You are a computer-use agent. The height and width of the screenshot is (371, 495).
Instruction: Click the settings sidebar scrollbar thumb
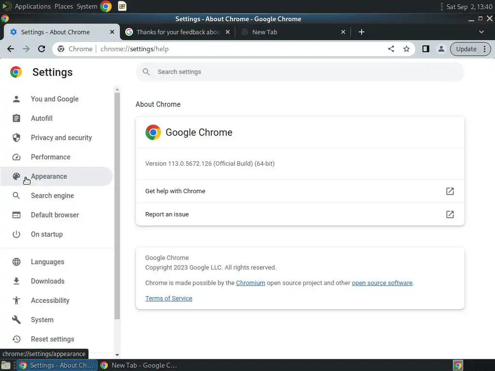coord(117,206)
